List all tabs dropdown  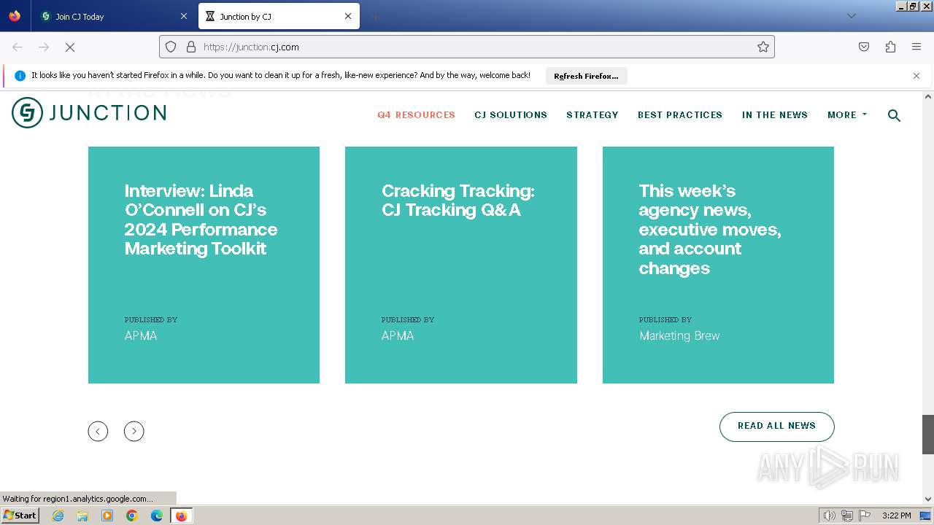coord(851,16)
